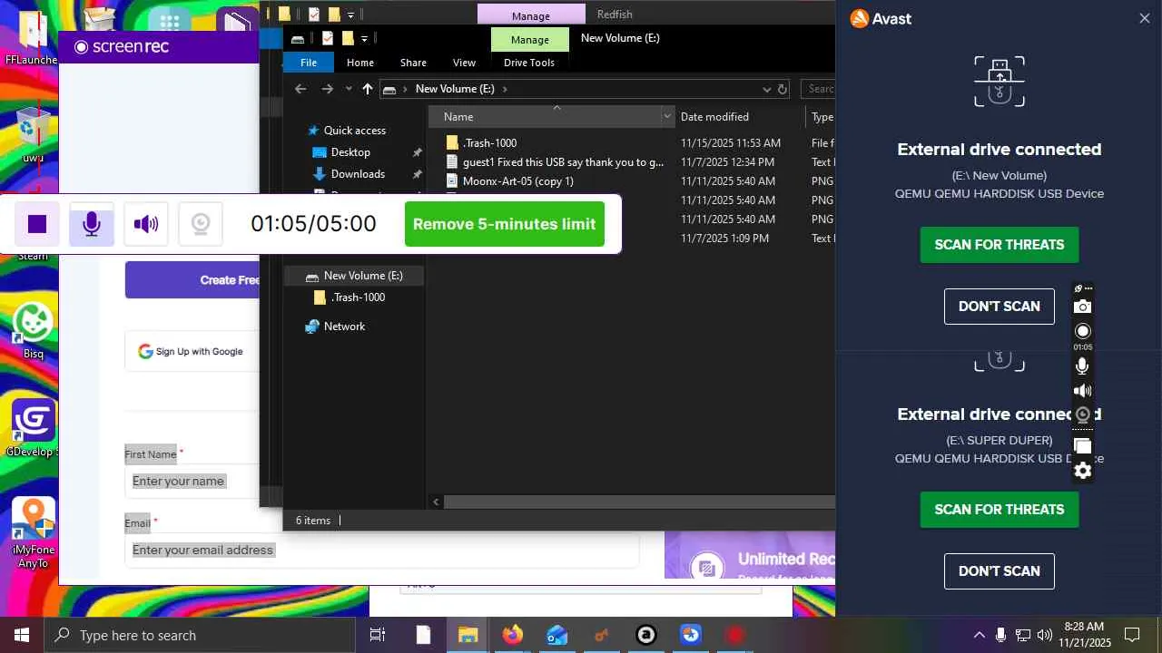Click New folder icon in quick access toolbar

(x=348, y=38)
